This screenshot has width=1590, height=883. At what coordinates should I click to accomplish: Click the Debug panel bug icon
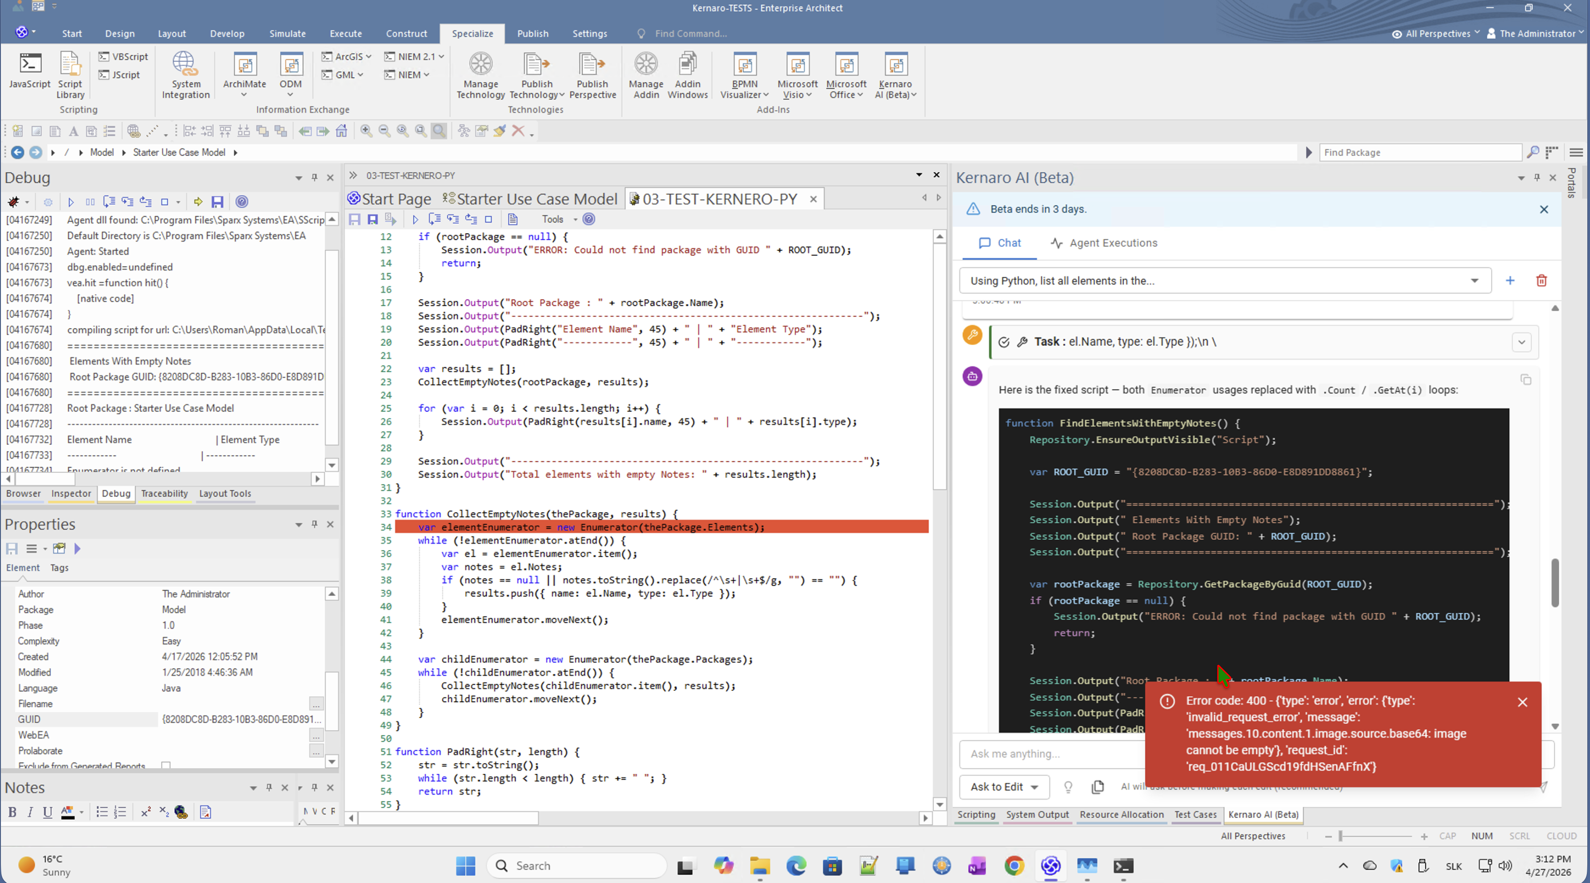13,202
